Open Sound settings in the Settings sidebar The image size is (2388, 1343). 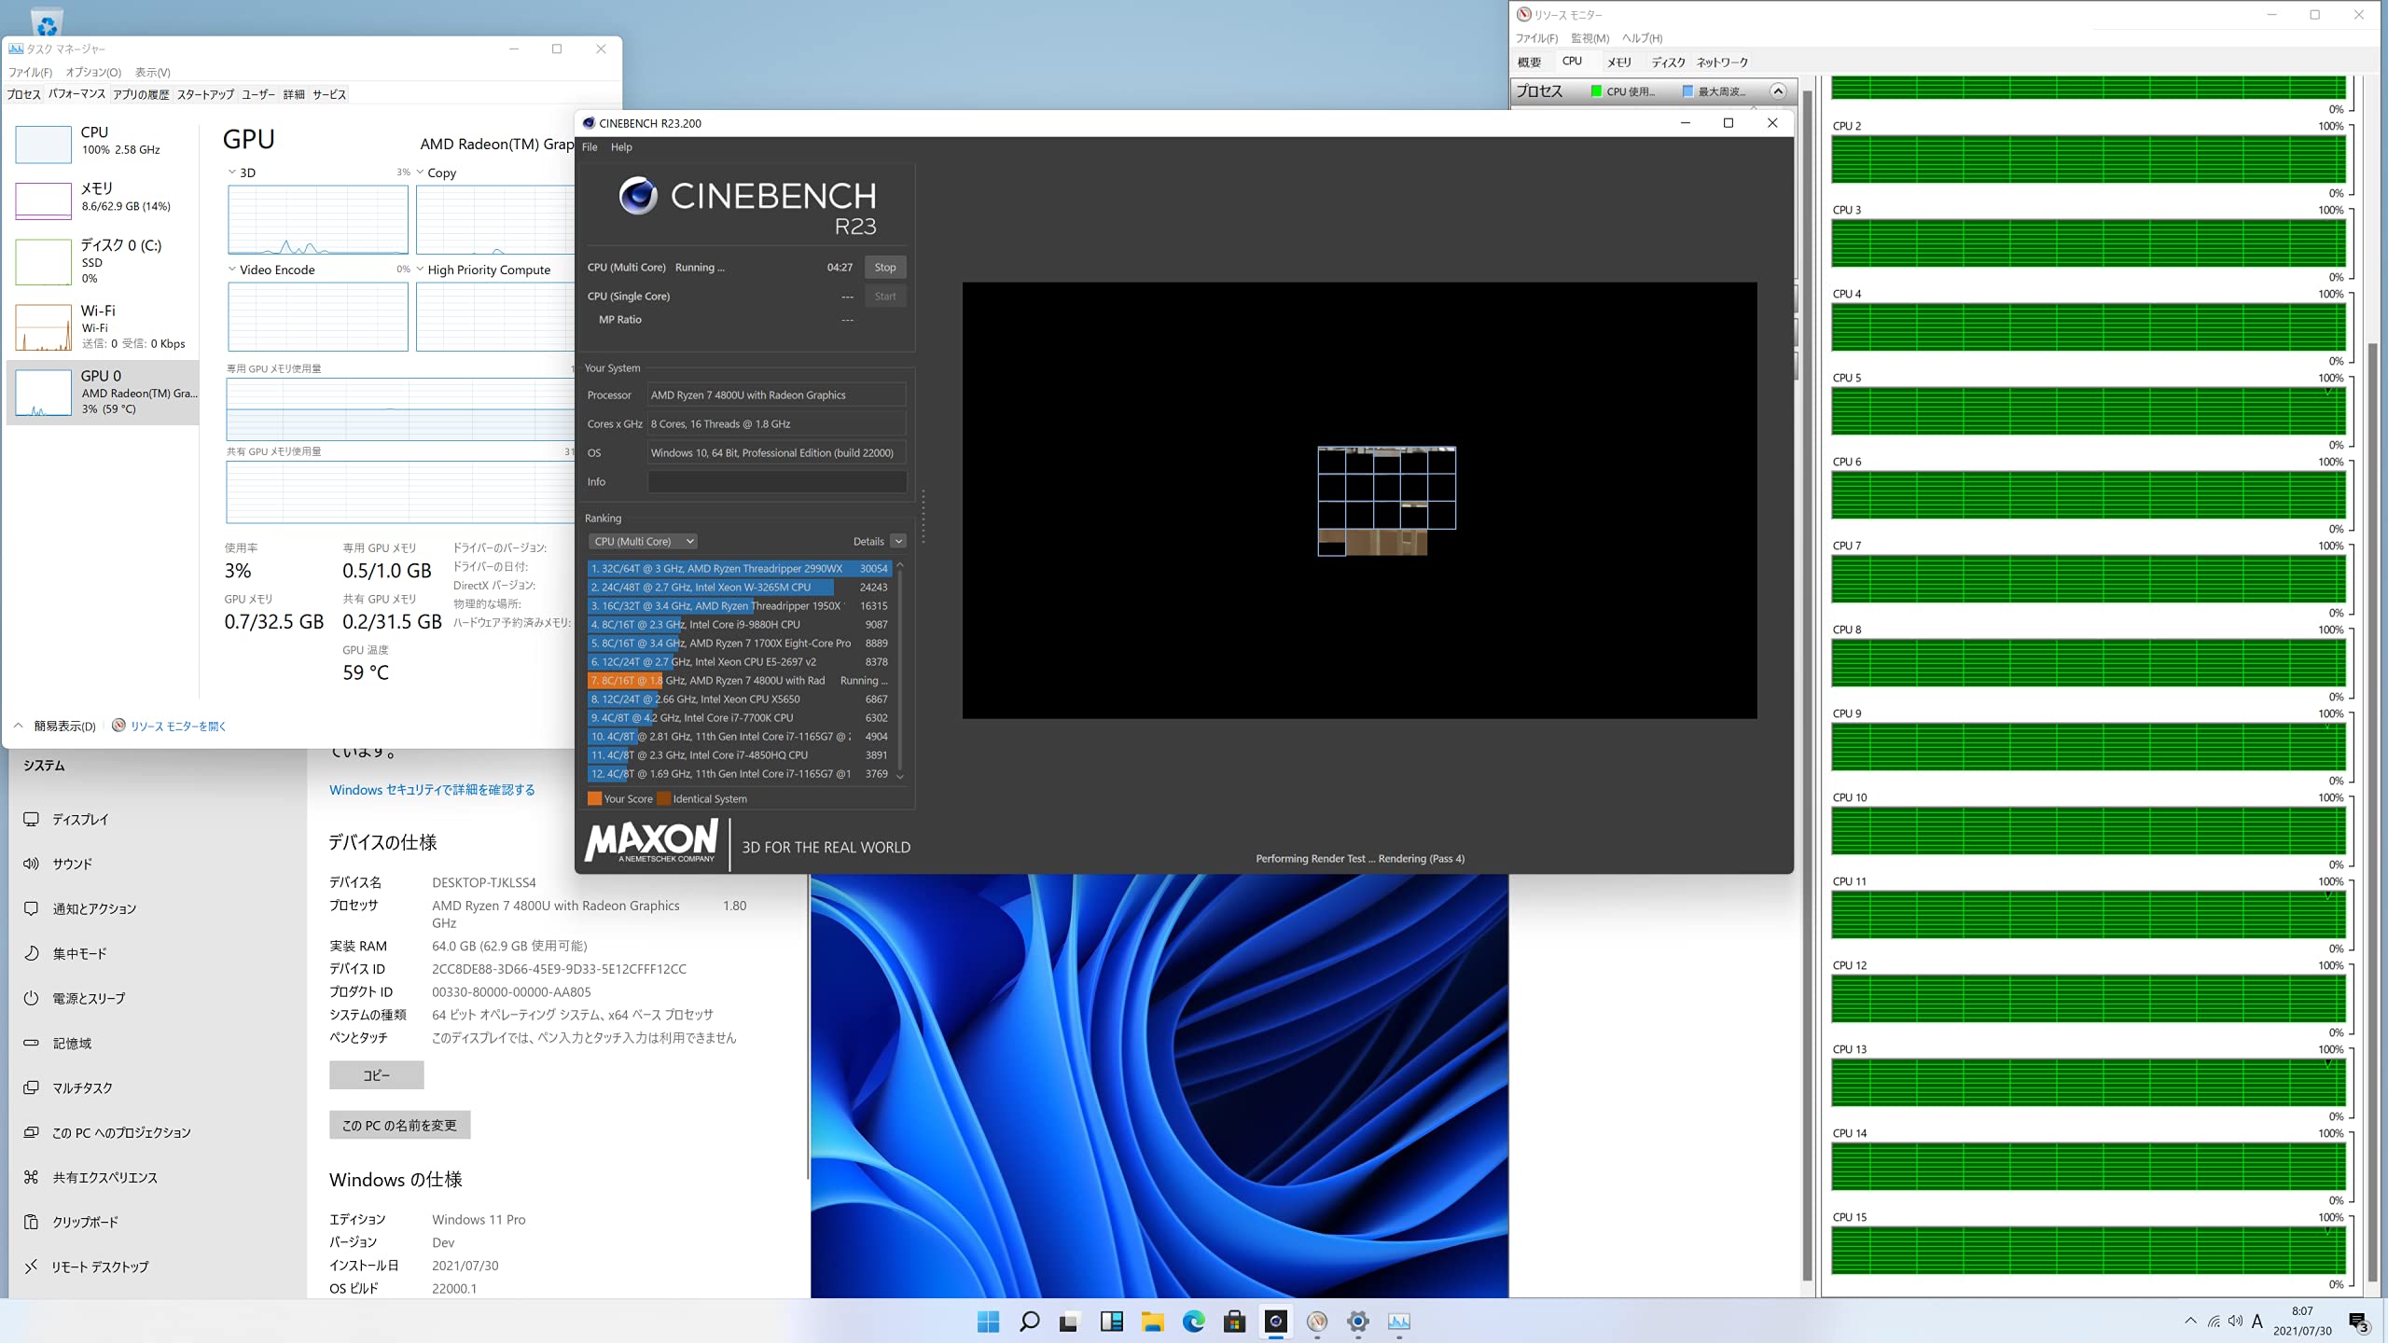[72, 864]
